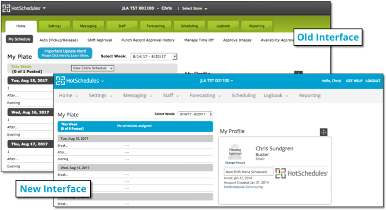This screenshot has width=386, height=210.
Task: Expand Forecasting menu in new interface
Action: [x=205, y=96]
